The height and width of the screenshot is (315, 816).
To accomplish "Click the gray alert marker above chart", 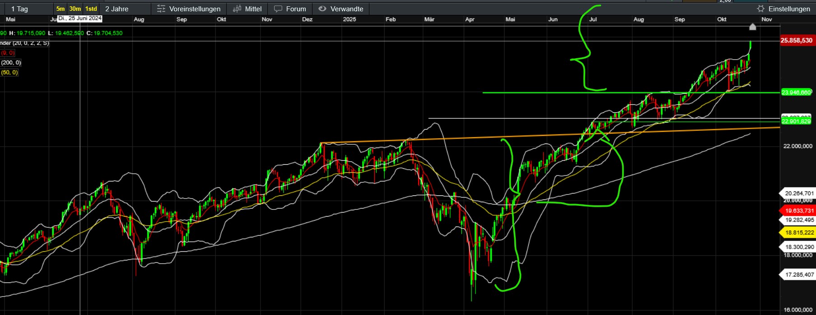I will pos(752,27).
